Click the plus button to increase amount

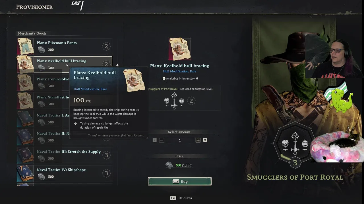click(198, 140)
